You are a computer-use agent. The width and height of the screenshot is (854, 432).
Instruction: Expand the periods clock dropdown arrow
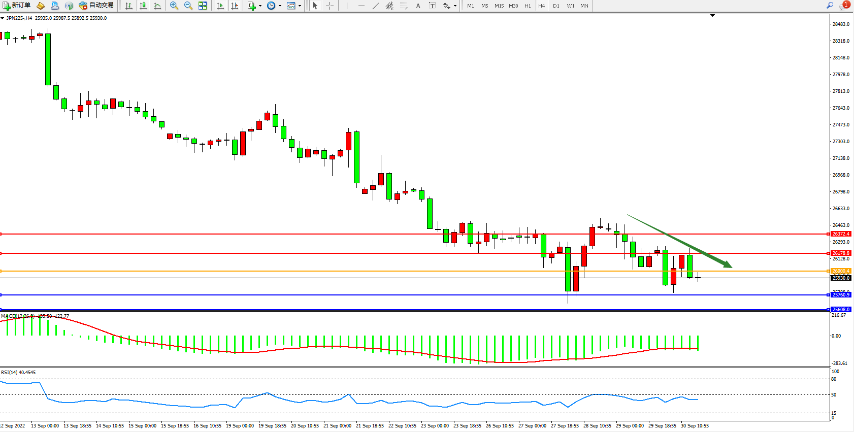point(280,6)
